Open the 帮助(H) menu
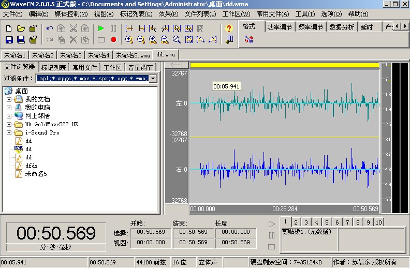The height and width of the screenshot is (268, 410). 358,14
